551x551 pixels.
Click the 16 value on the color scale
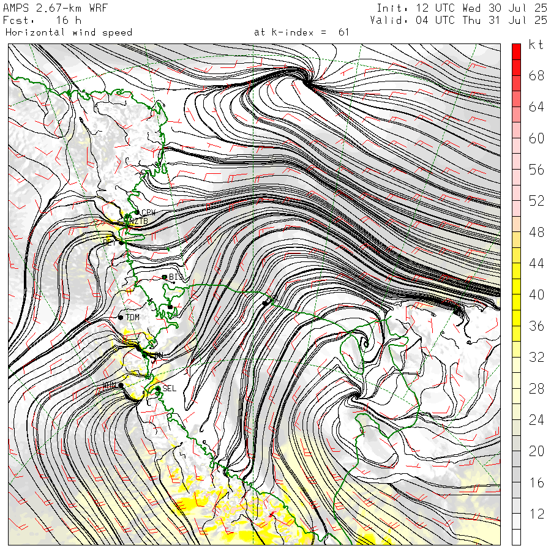pyautogui.click(x=536, y=482)
